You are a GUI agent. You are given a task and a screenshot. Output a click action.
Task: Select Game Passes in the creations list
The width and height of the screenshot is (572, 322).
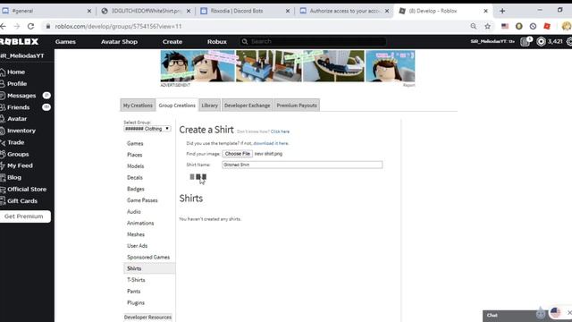(x=142, y=200)
